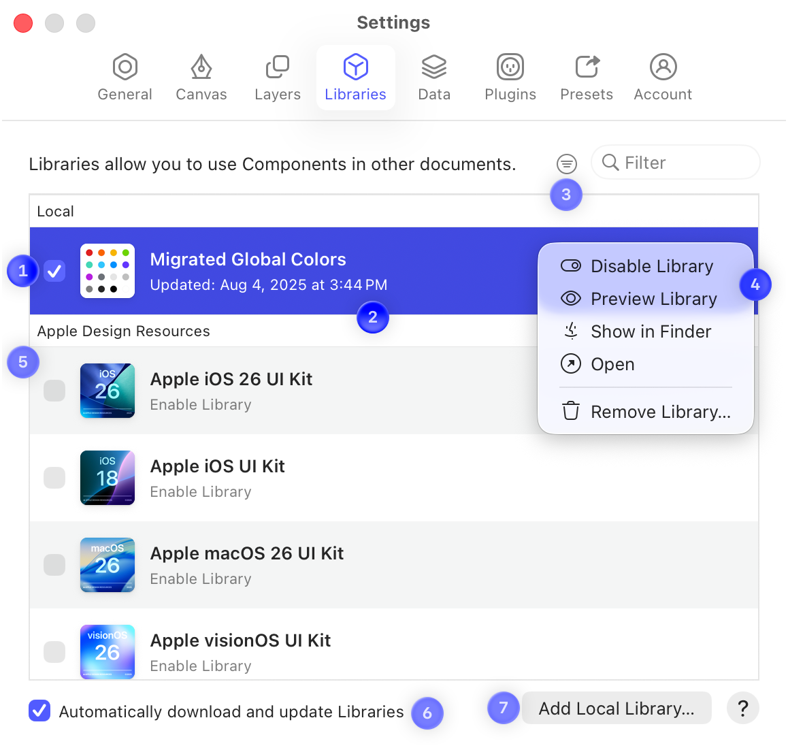Switch to the Canvas settings tab
The width and height of the screenshot is (788, 750).
coord(201,78)
